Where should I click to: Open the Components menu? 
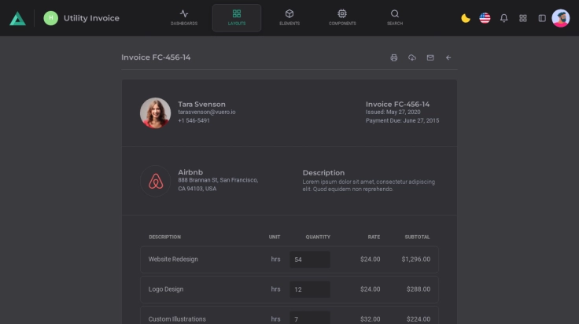(x=342, y=17)
